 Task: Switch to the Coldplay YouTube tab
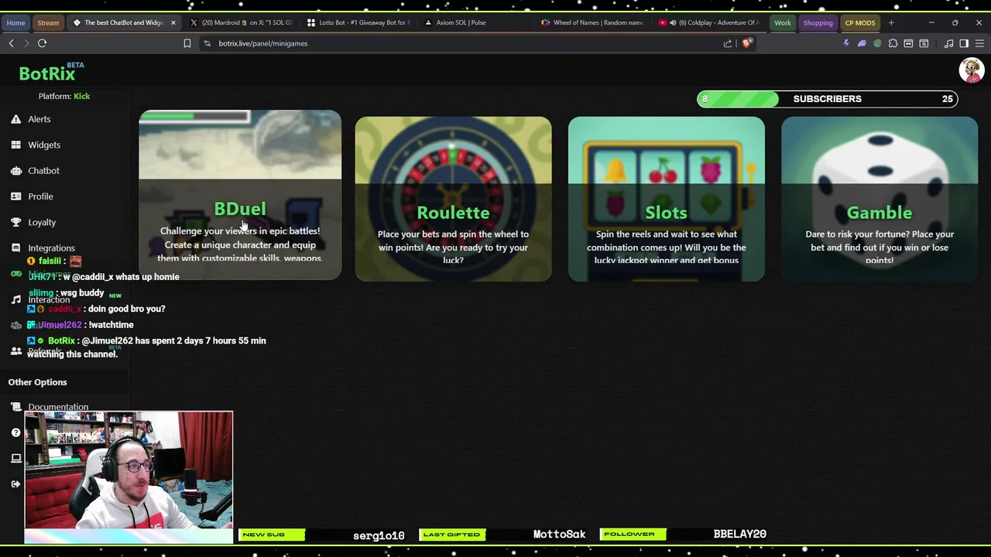coord(710,22)
